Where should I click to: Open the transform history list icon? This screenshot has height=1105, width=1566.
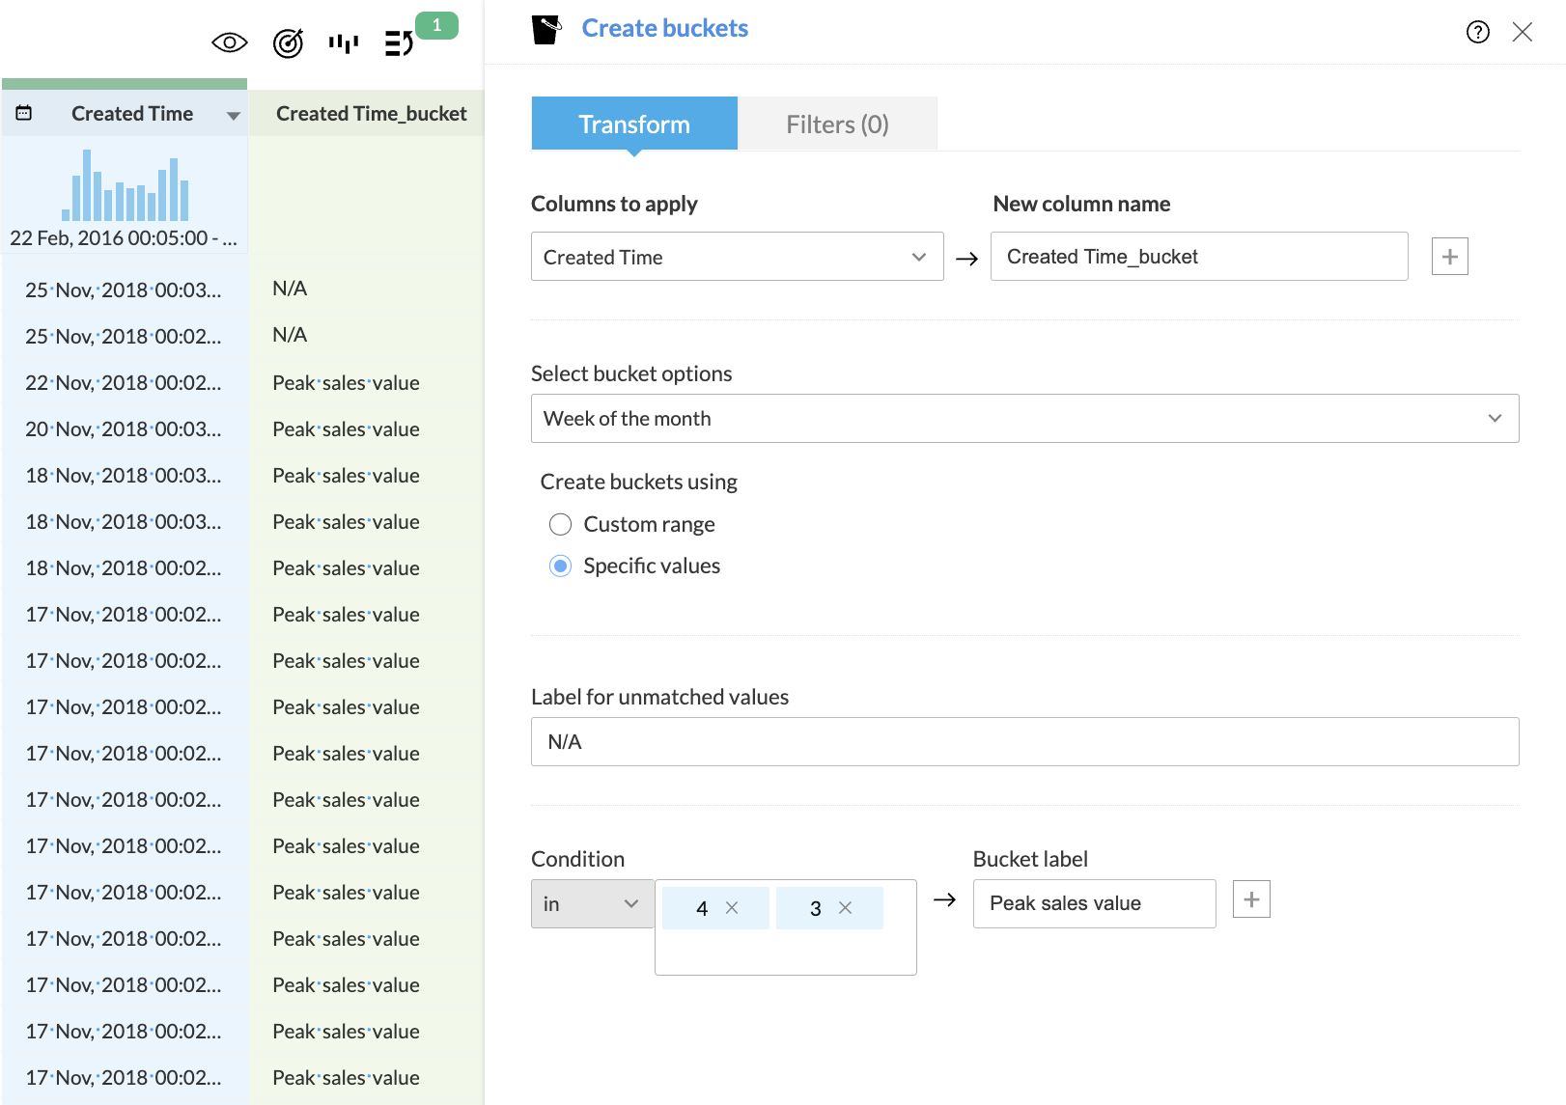pos(399,42)
